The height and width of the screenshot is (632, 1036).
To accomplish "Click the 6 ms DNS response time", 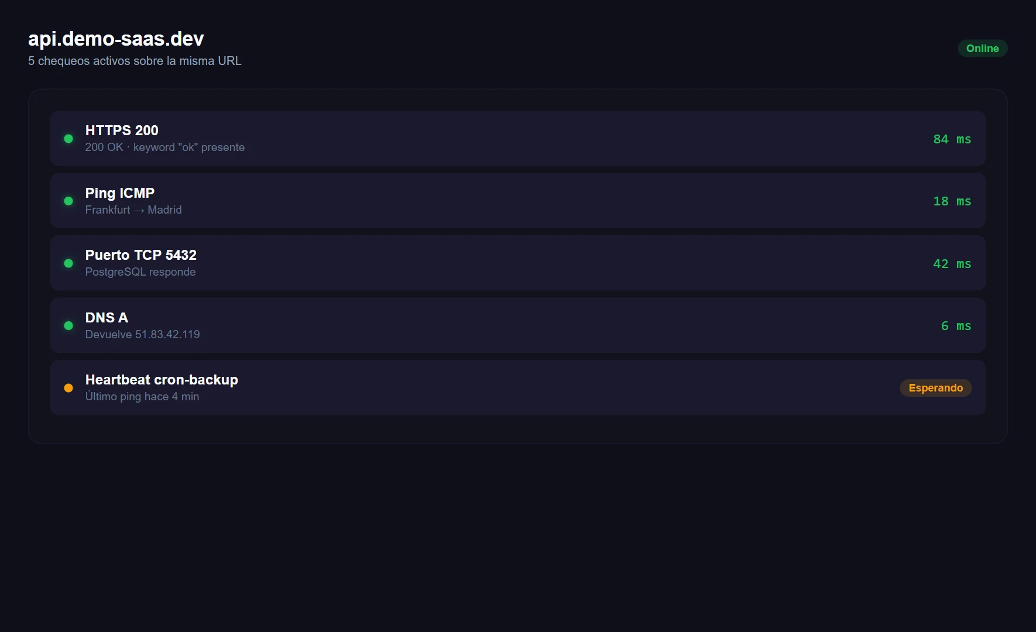I will [956, 326].
